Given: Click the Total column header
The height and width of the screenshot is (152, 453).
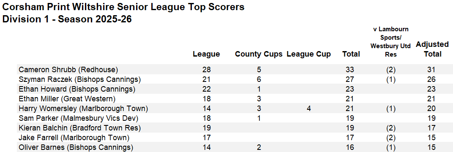Looking at the screenshot, I should click(351, 54).
